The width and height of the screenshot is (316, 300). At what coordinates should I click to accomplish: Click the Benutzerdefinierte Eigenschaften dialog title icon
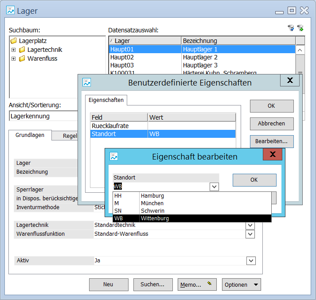[x=87, y=82]
